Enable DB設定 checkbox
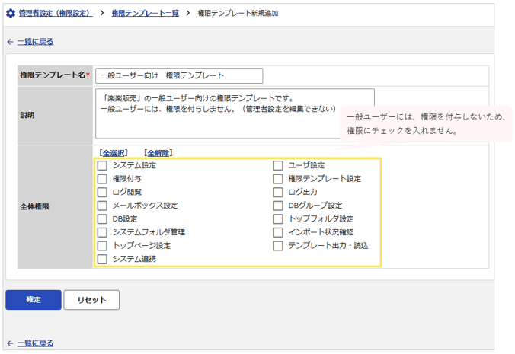Screen dimensions: 515x354 [102, 218]
